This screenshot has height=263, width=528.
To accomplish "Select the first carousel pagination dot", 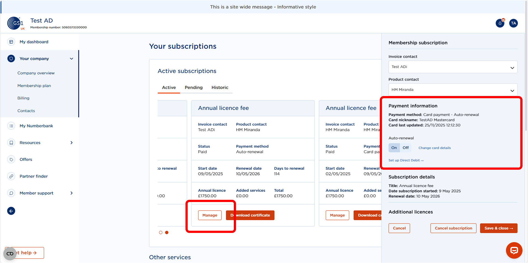I will (161, 232).
